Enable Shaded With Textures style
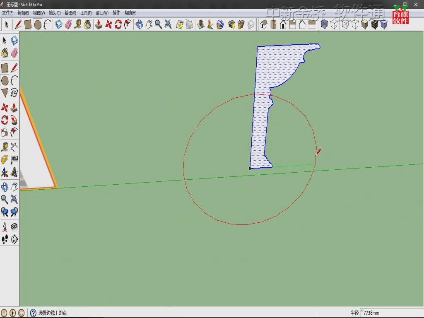The height and width of the screenshot is (318, 424). point(374,24)
